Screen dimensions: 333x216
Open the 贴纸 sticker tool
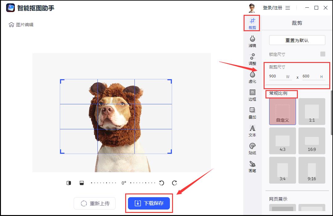tap(252, 148)
